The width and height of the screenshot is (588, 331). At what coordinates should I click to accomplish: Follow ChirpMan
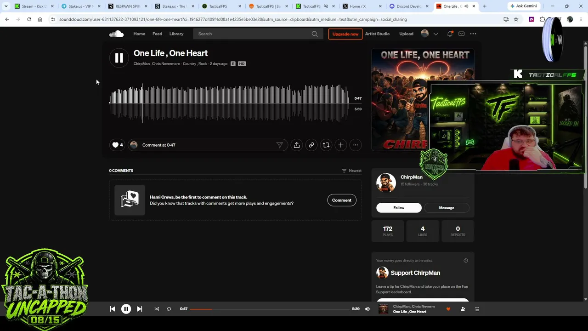(399, 208)
